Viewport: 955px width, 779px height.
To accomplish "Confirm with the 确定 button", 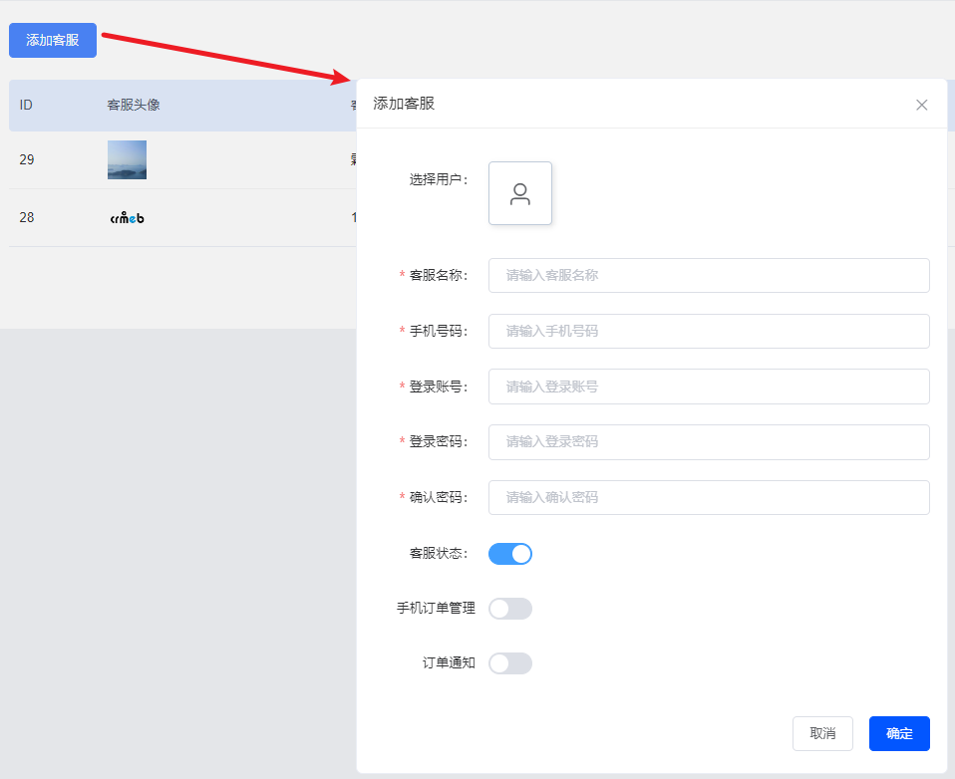I will pos(899,733).
